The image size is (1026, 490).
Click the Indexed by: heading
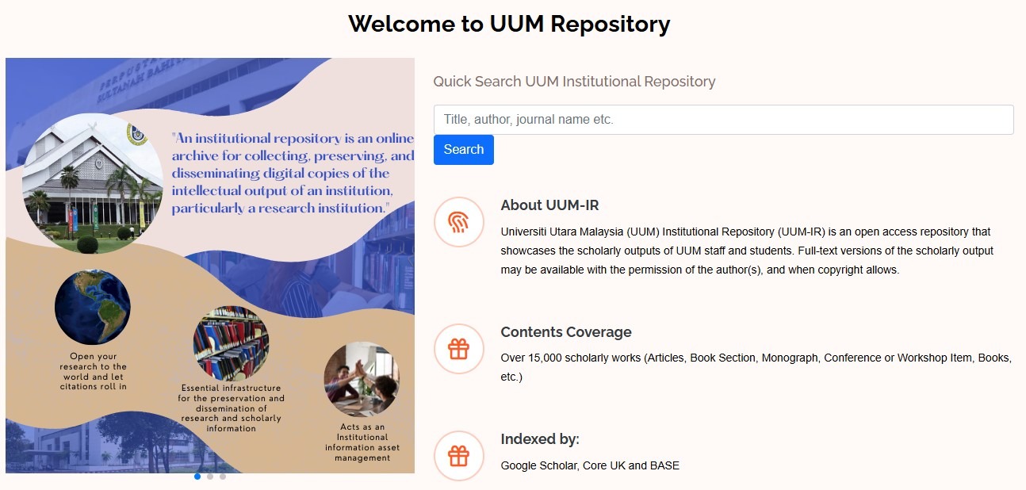click(x=540, y=439)
